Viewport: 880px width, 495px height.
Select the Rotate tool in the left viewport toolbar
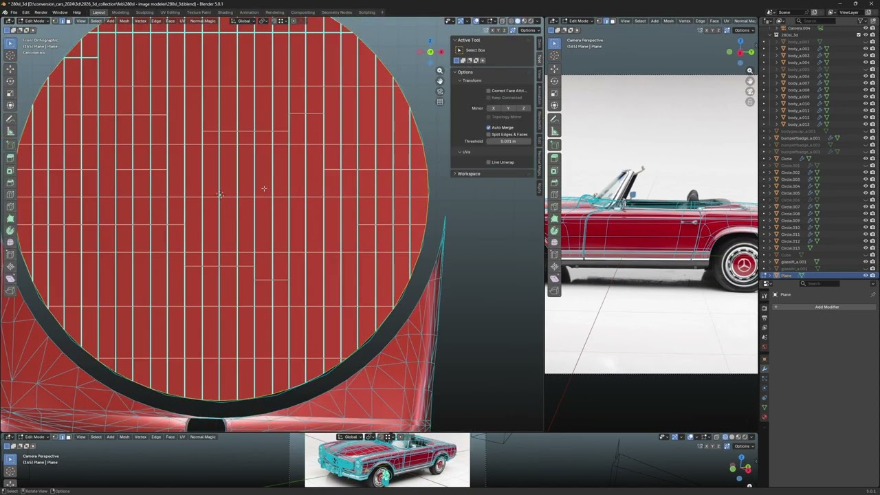(10, 81)
